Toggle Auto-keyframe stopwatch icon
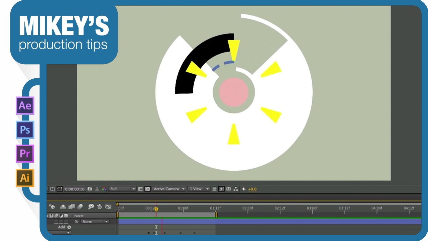 [x=99, y=207]
